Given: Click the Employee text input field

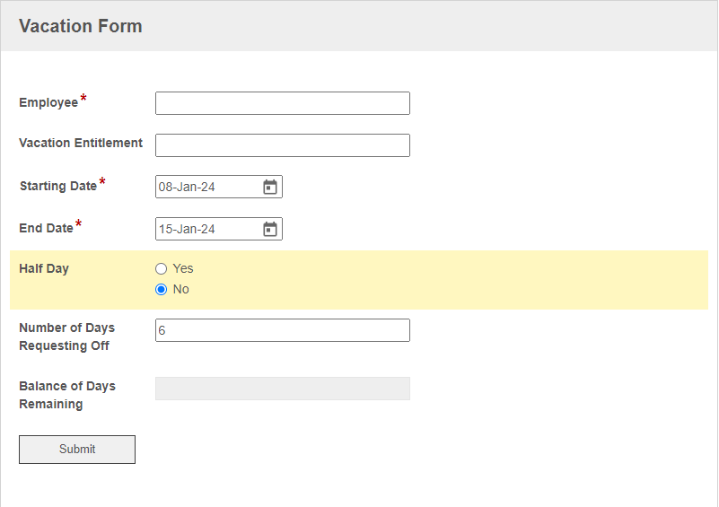Looking at the screenshot, I should coord(282,103).
